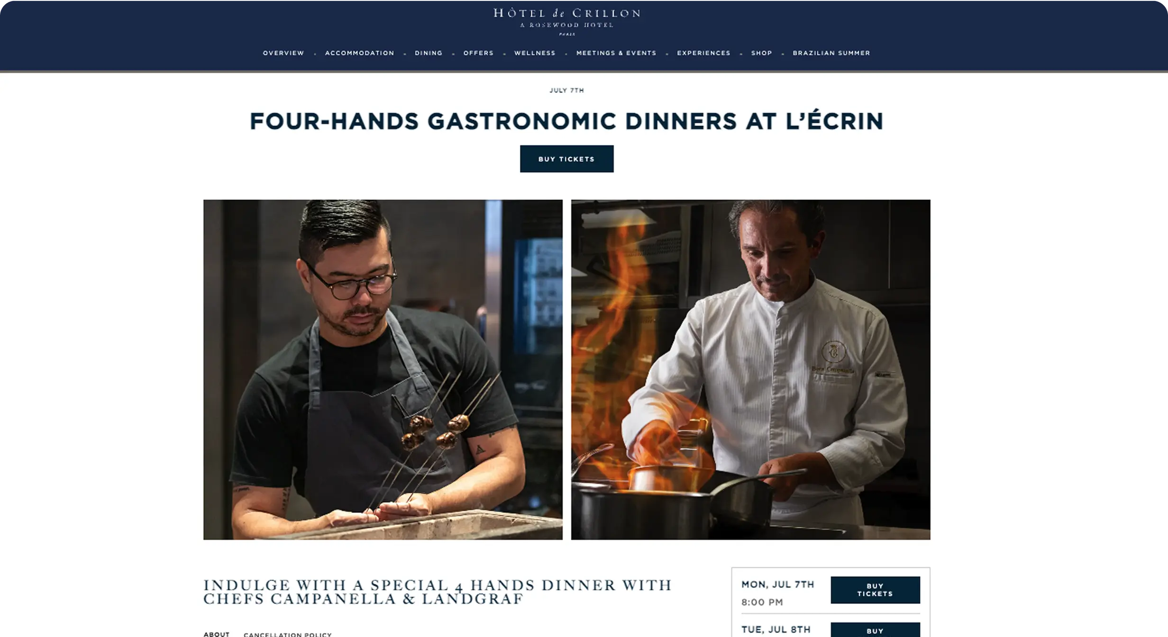This screenshot has width=1168, height=637.
Task: Open Meetings & Events menu
Action: (x=616, y=53)
